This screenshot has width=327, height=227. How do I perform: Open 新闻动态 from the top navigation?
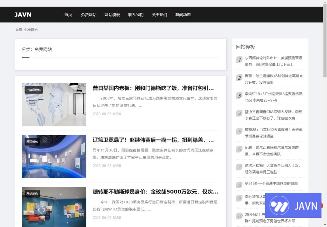tap(183, 15)
